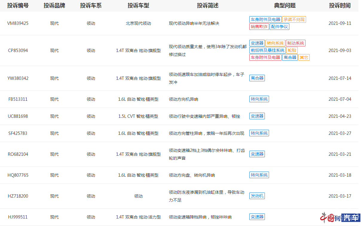Click the 投诉车型 column header
Screen dimensions: 362x226
pos(138,5)
